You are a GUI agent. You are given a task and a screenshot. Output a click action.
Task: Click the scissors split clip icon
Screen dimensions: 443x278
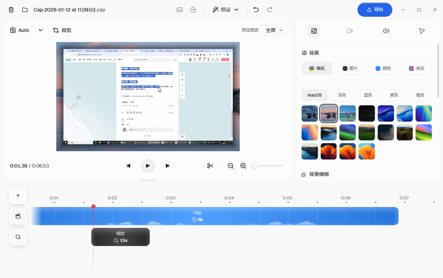point(210,166)
